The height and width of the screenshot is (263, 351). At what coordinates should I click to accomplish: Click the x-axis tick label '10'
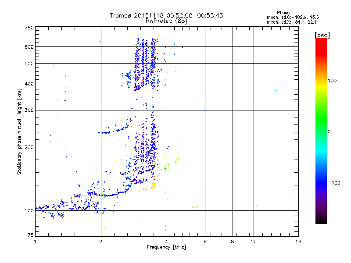pyautogui.click(x=254, y=242)
